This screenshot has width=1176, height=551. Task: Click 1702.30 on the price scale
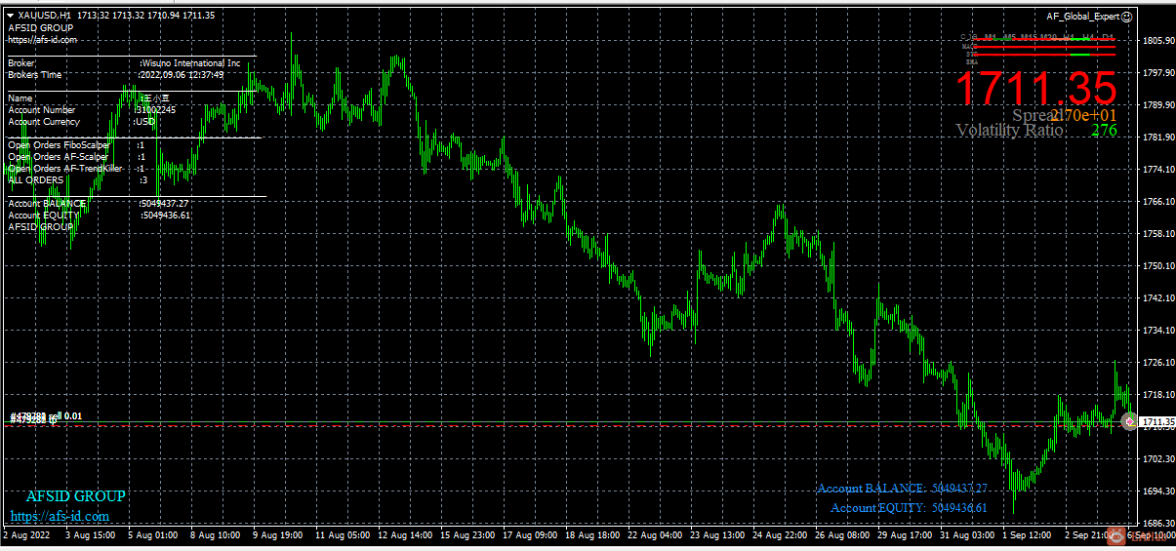point(1156,459)
